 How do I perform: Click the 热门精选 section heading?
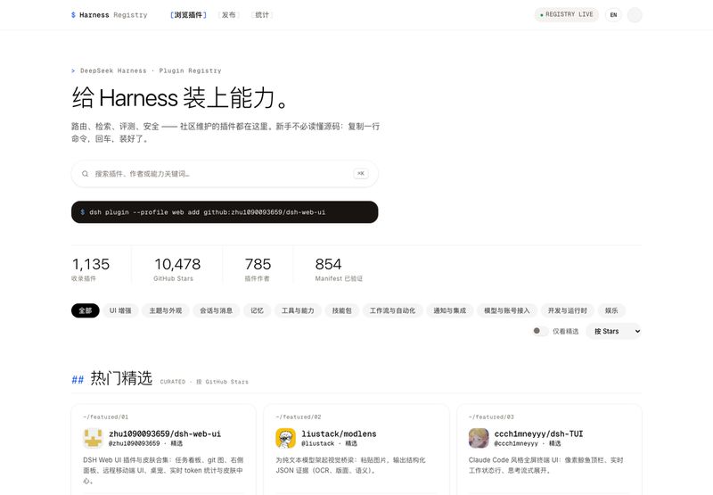121,378
